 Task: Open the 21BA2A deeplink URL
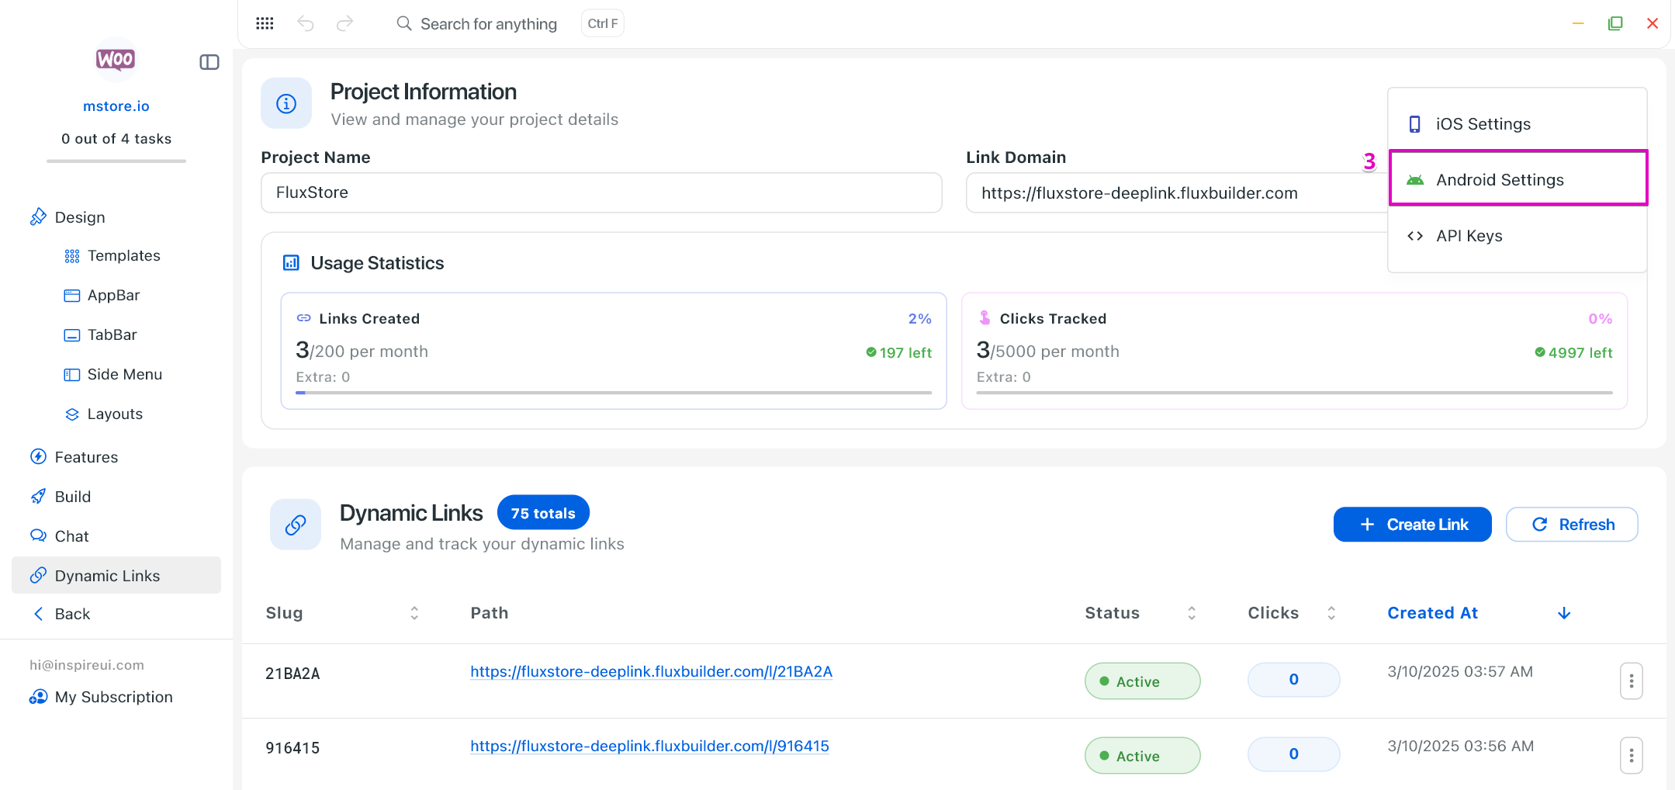point(651,672)
